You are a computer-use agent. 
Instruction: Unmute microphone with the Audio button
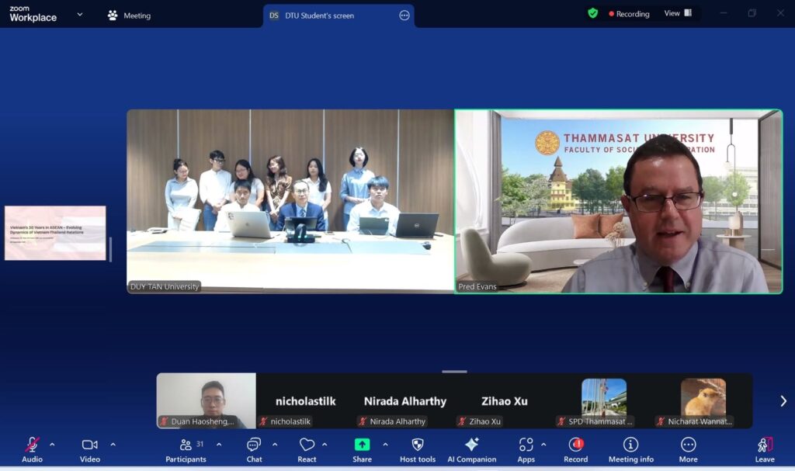coord(32,450)
